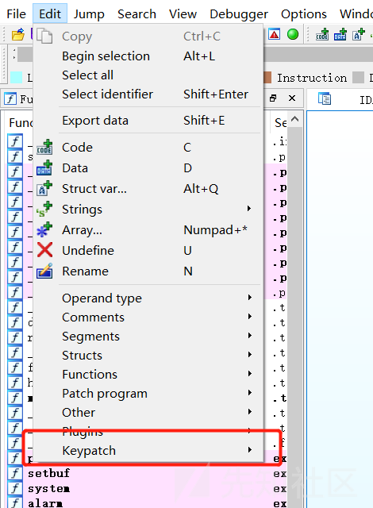Open the Operand type submenu

(x=148, y=298)
